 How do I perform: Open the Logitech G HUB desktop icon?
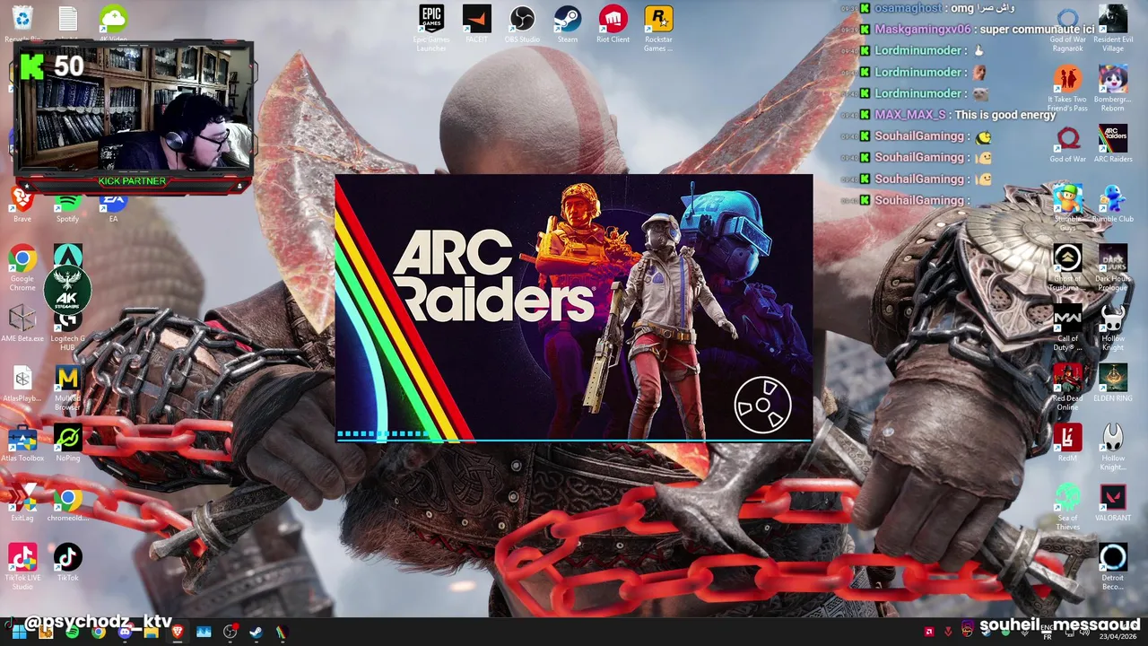pyautogui.click(x=67, y=332)
